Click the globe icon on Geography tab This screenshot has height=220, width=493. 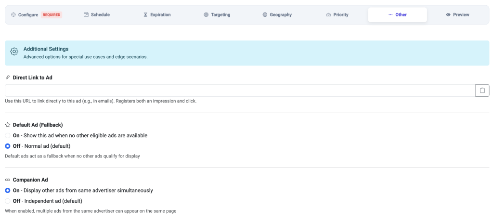[265, 15]
